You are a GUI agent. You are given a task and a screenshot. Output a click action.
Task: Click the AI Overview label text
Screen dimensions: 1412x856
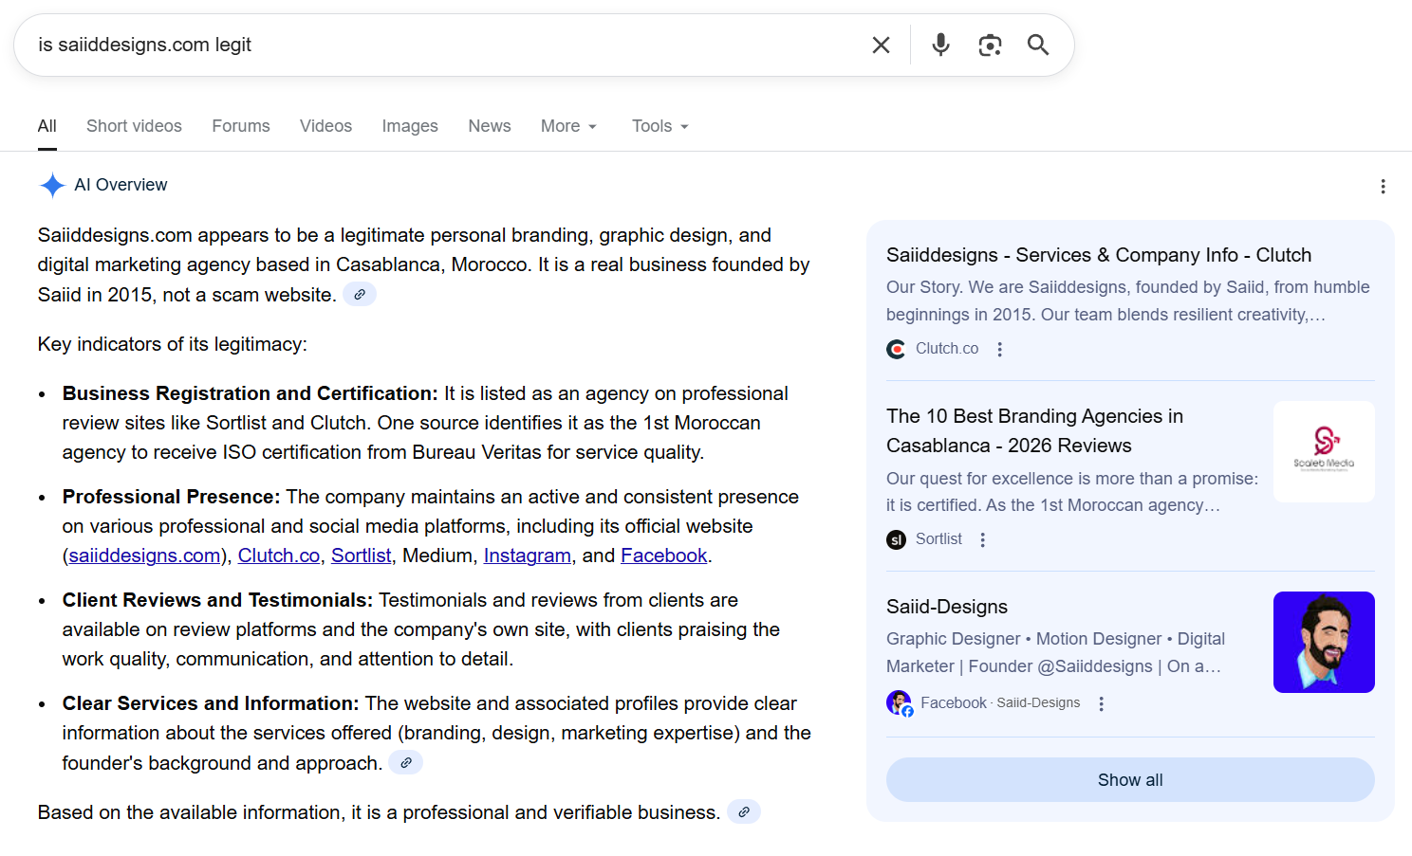[x=121, y=185]
